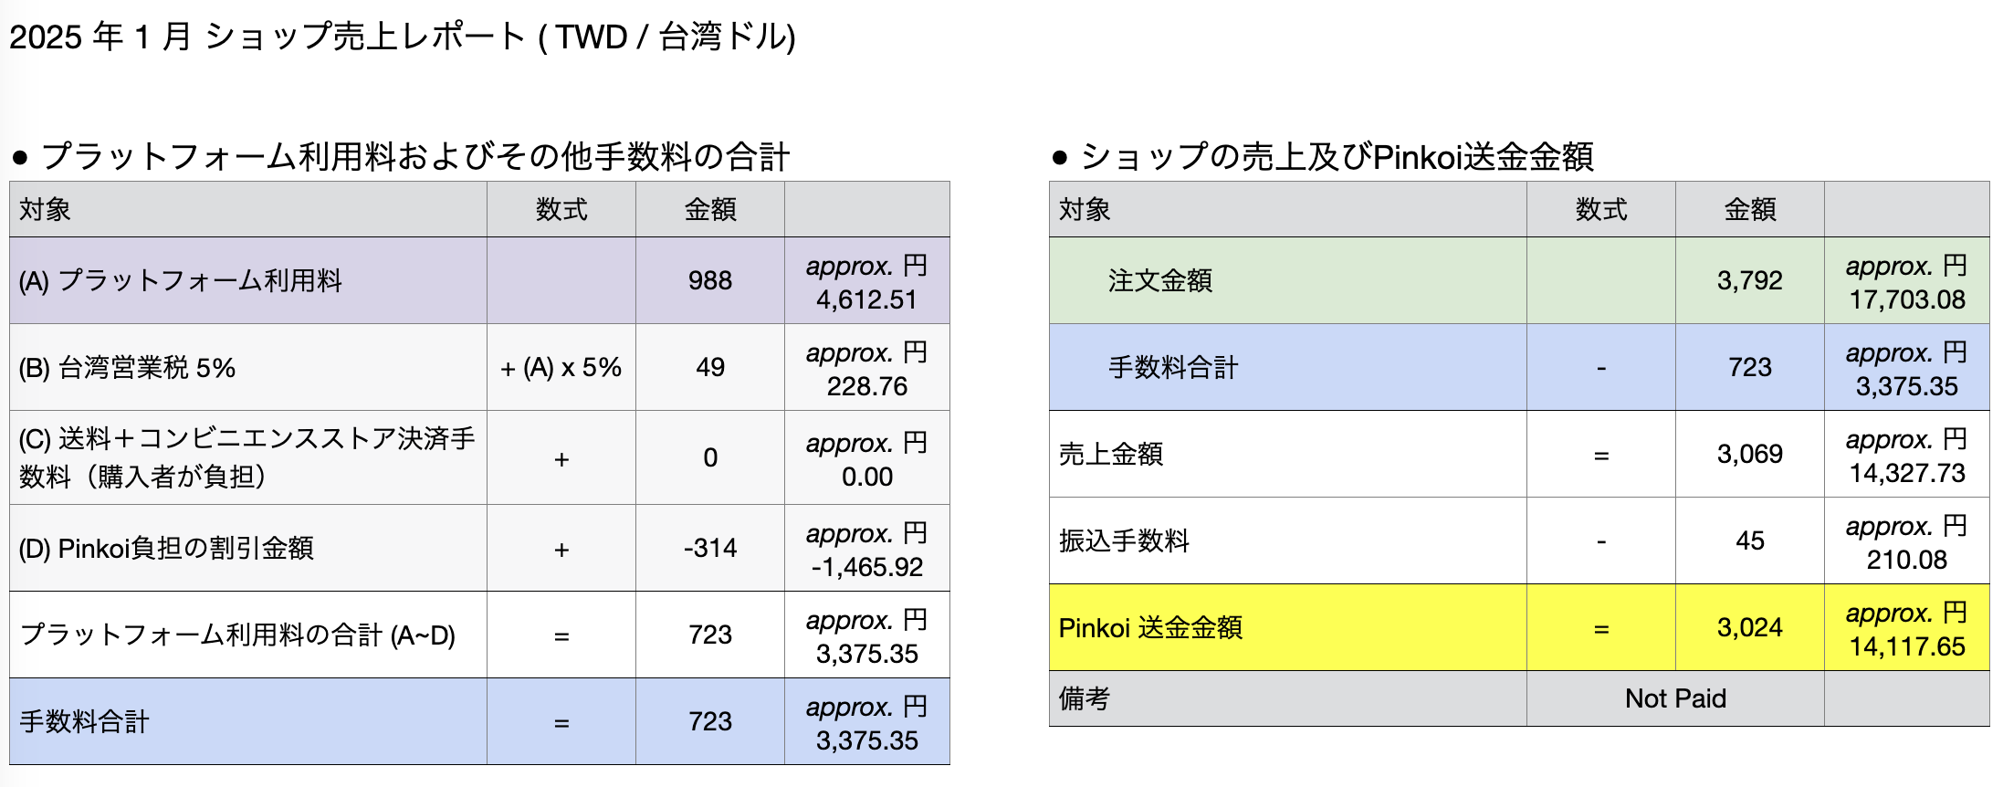Viewport: 2003px width, 787px height.
Task: Click the sales amount 3,069 cell
Action: [1749, 455]
